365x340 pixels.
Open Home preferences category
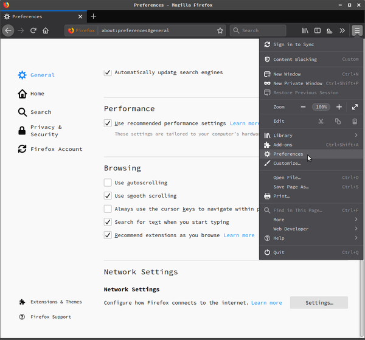31,94
